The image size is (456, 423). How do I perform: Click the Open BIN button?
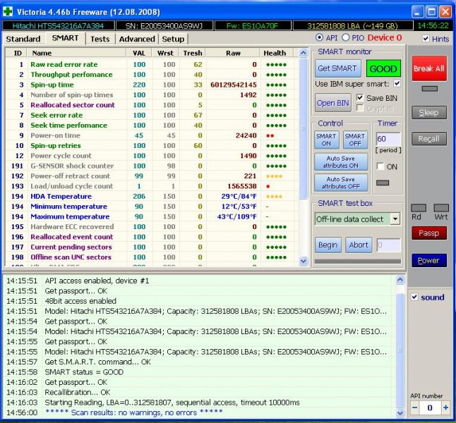tap(333, 102)
